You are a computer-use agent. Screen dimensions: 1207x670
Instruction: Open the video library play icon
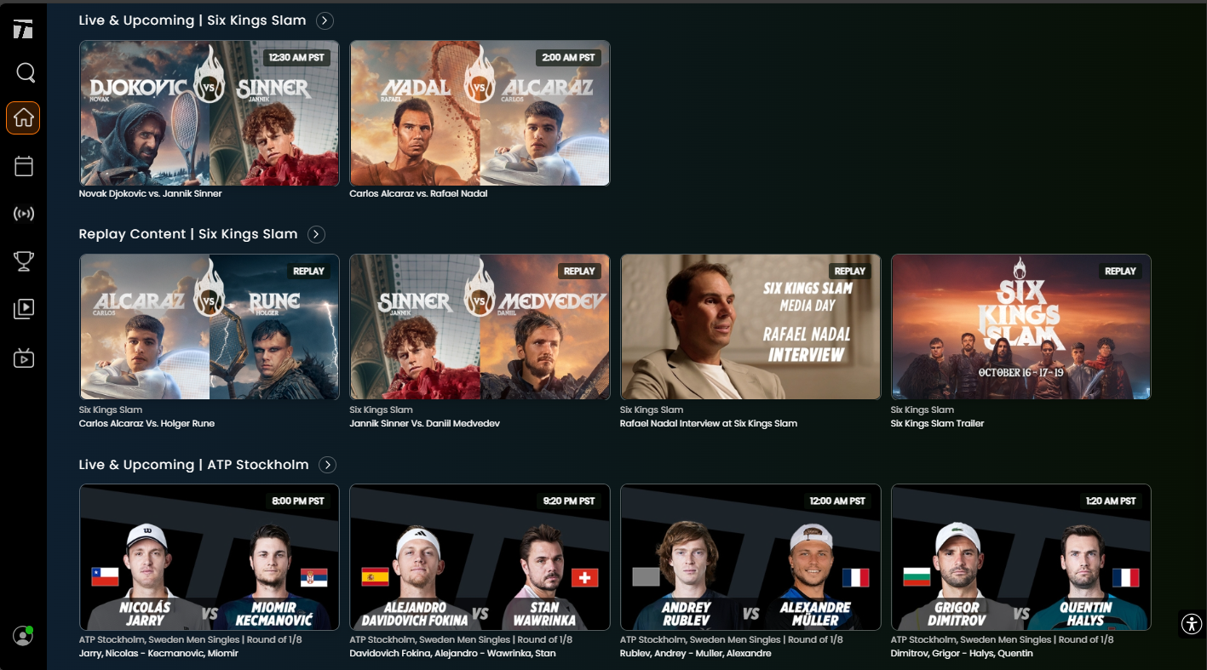click(24, 309)
